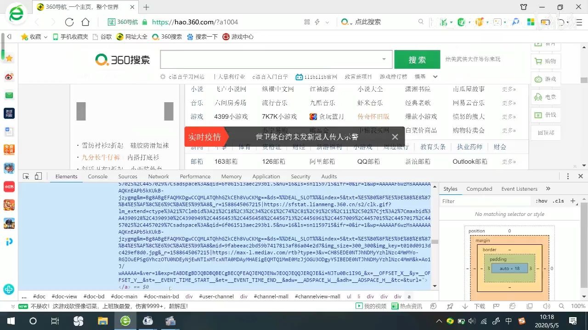Toggle the device toolbar in DevTools
The width and height of the screenshot is (588, 330).
[38, 176]
